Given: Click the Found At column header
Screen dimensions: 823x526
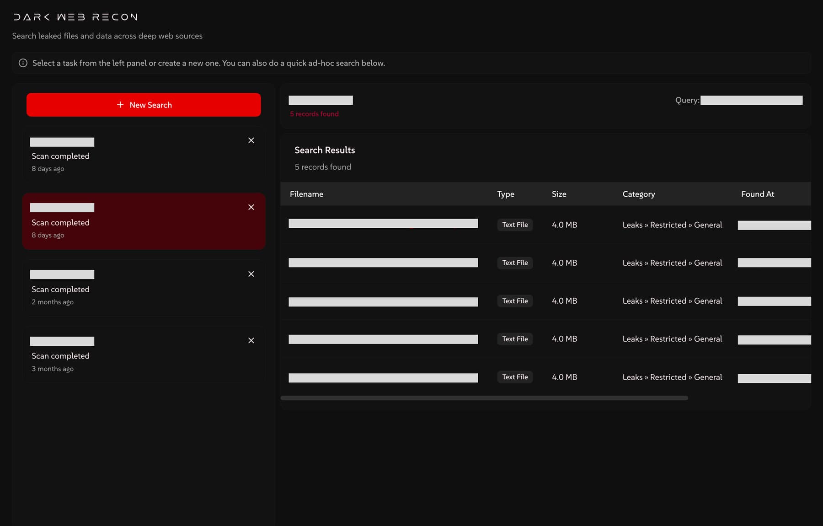Looking at the screenshot, I should (758, 194).
